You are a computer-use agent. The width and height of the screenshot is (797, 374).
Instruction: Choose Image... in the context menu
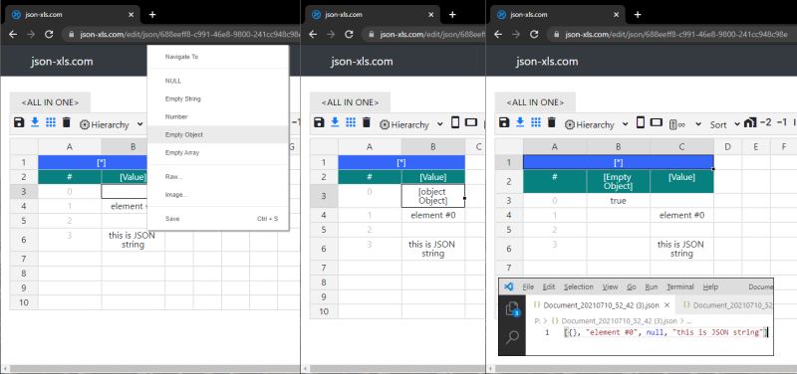tap(218, 194)
